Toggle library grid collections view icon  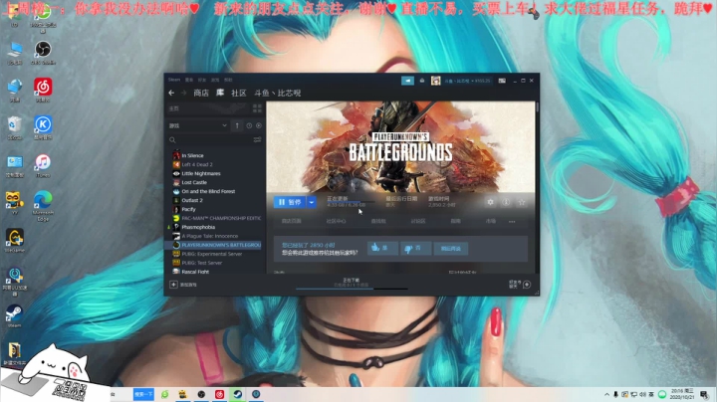pyautogui.click(x=257, y=108)
